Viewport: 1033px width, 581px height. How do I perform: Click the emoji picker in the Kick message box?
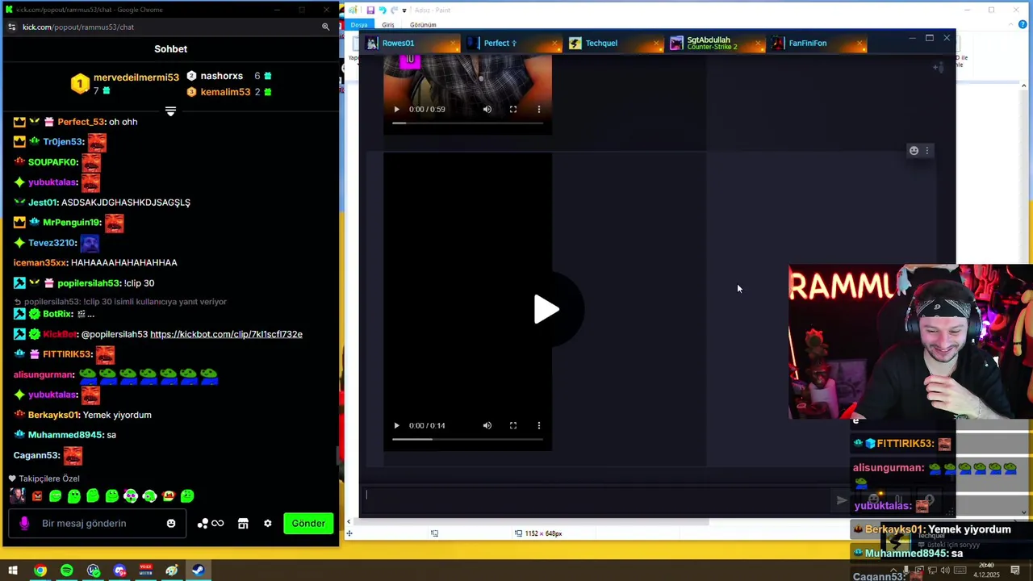point(171,524)
